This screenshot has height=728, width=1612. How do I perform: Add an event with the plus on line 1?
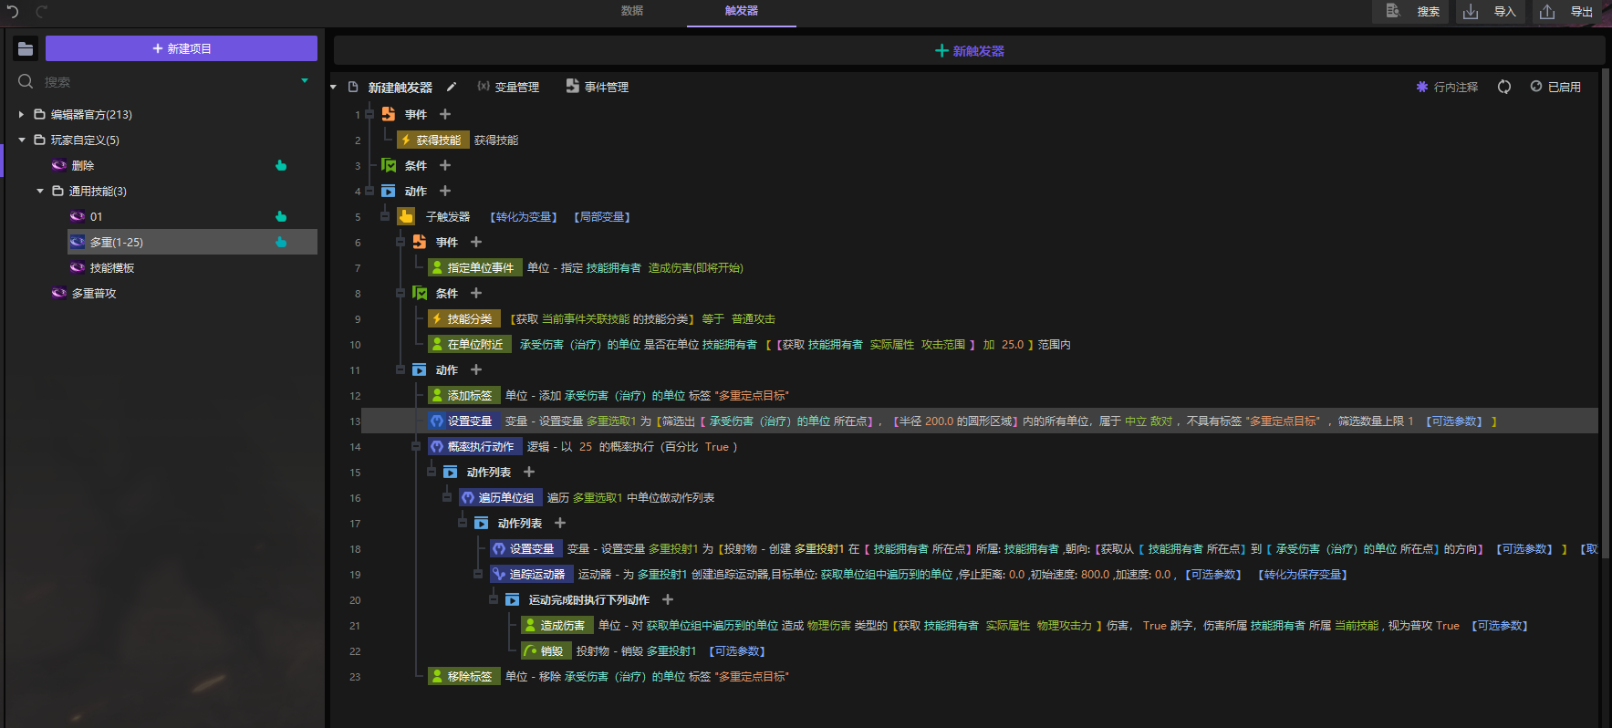tap(445, 114)
